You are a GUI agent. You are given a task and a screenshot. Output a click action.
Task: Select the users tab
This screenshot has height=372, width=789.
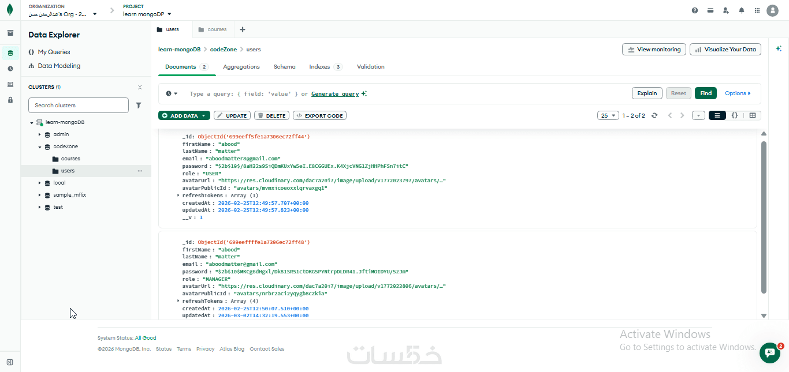point(172,29)
